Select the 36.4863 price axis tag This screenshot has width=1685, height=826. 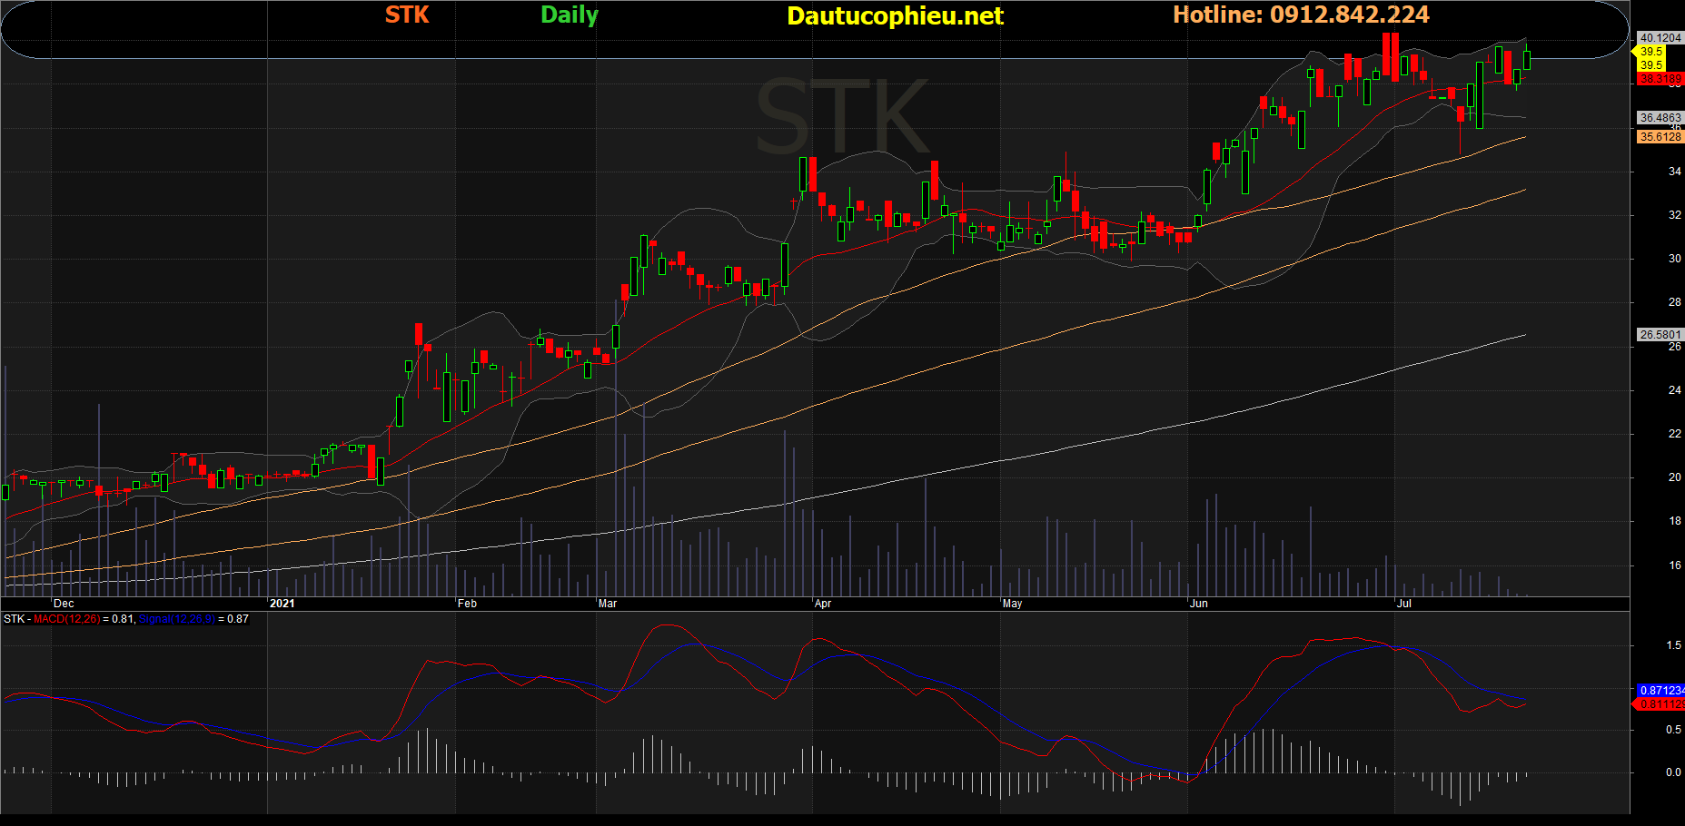click(1660, 118)
